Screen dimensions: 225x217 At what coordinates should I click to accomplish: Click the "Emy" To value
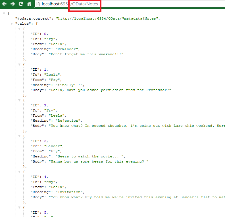(50, 182)
